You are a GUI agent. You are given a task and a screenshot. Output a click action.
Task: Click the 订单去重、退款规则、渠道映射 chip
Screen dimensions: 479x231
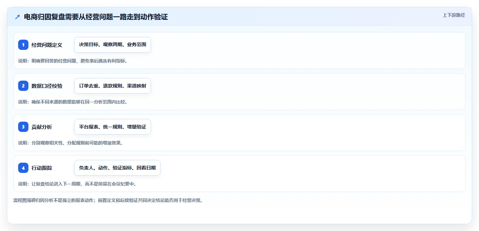coord(113,86)
